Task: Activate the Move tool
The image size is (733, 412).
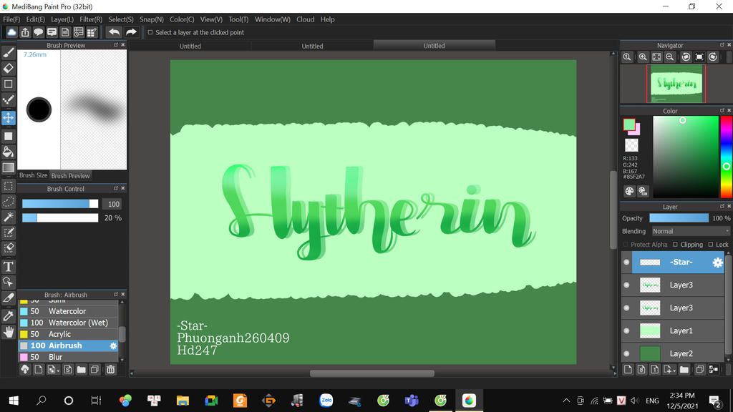Action: tap(9, 118)
